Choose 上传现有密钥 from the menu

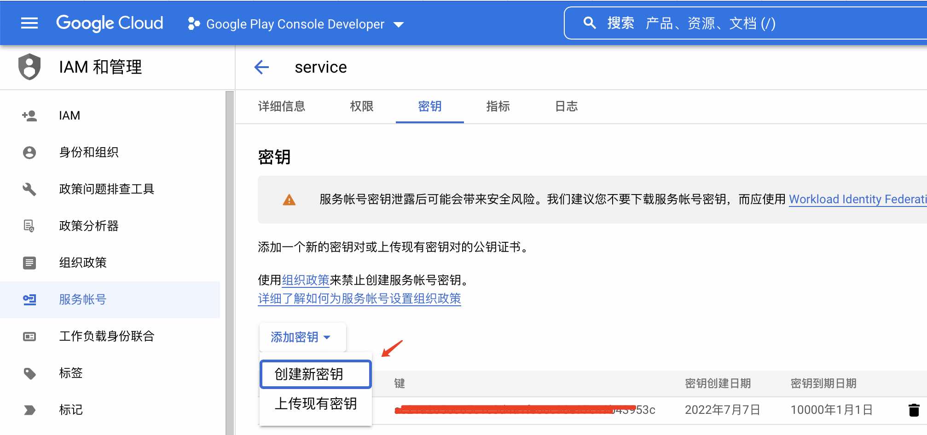(316, 404)
